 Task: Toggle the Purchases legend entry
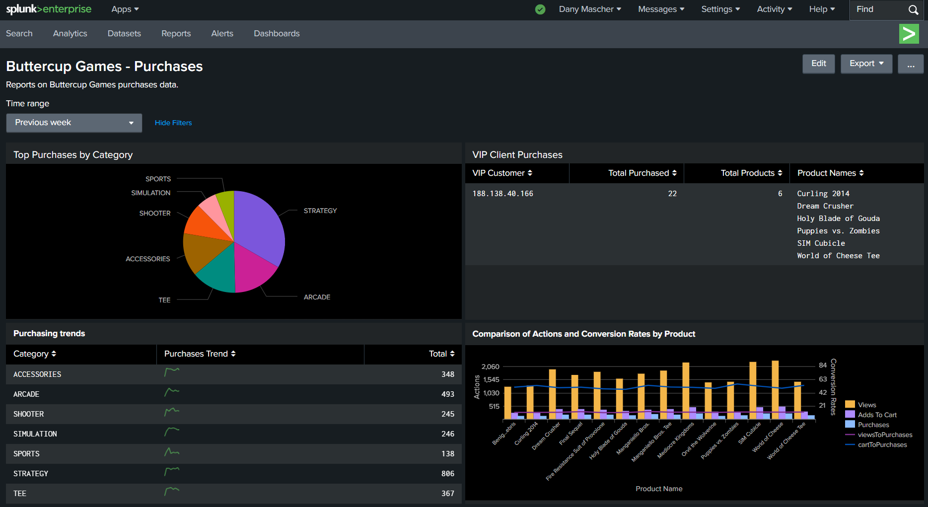coord(867,425)
